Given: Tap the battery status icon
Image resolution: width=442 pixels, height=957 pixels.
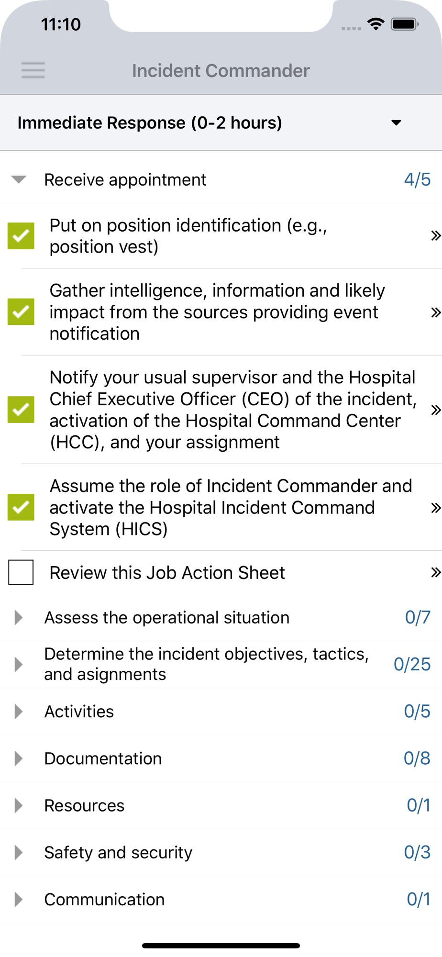Looking at the screenshot, I should click(x=405, y=24).
